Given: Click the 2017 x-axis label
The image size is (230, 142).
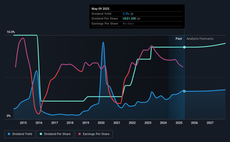Looking at the screenshot, I should [55, 123].
